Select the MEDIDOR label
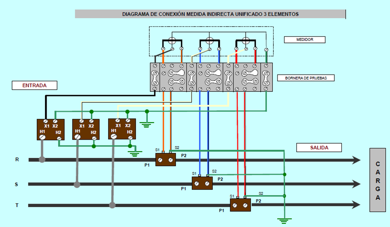The height and width of the screenshot is (227, 390). tap(304, 40)
